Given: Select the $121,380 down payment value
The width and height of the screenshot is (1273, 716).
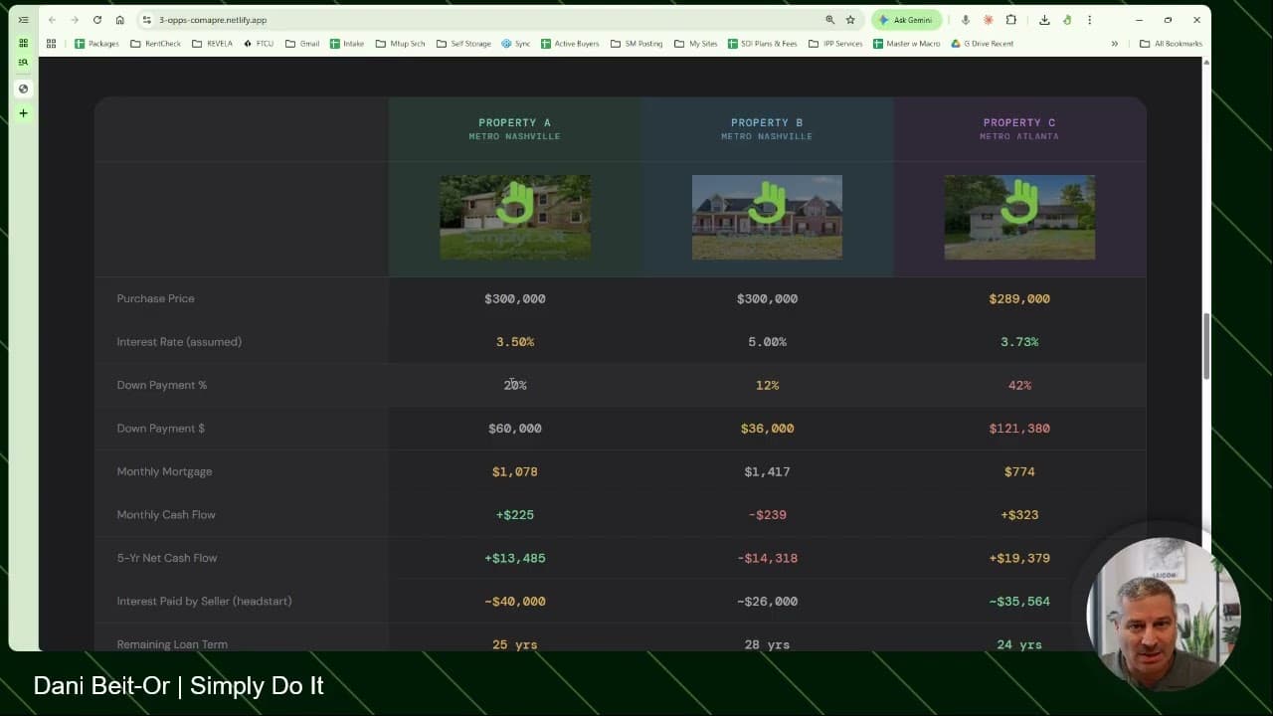Looking at the screenshot, I should pos(1019,429).
